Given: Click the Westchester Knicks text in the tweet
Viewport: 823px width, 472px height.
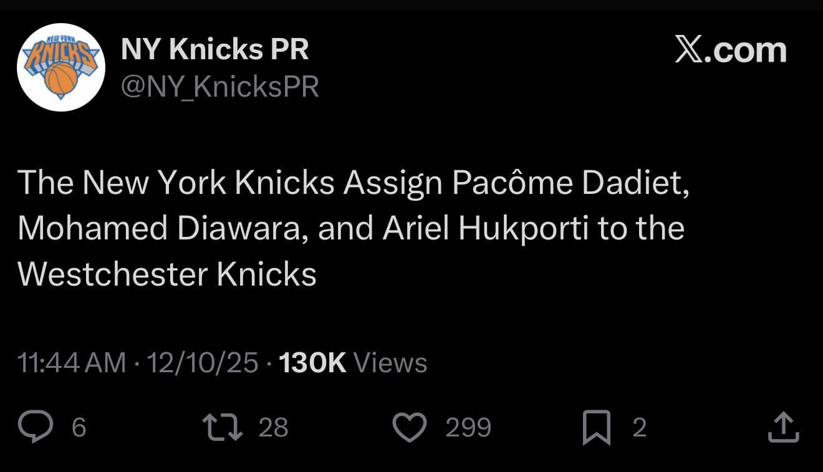Looking at the screenshot, I should [166, 272].
